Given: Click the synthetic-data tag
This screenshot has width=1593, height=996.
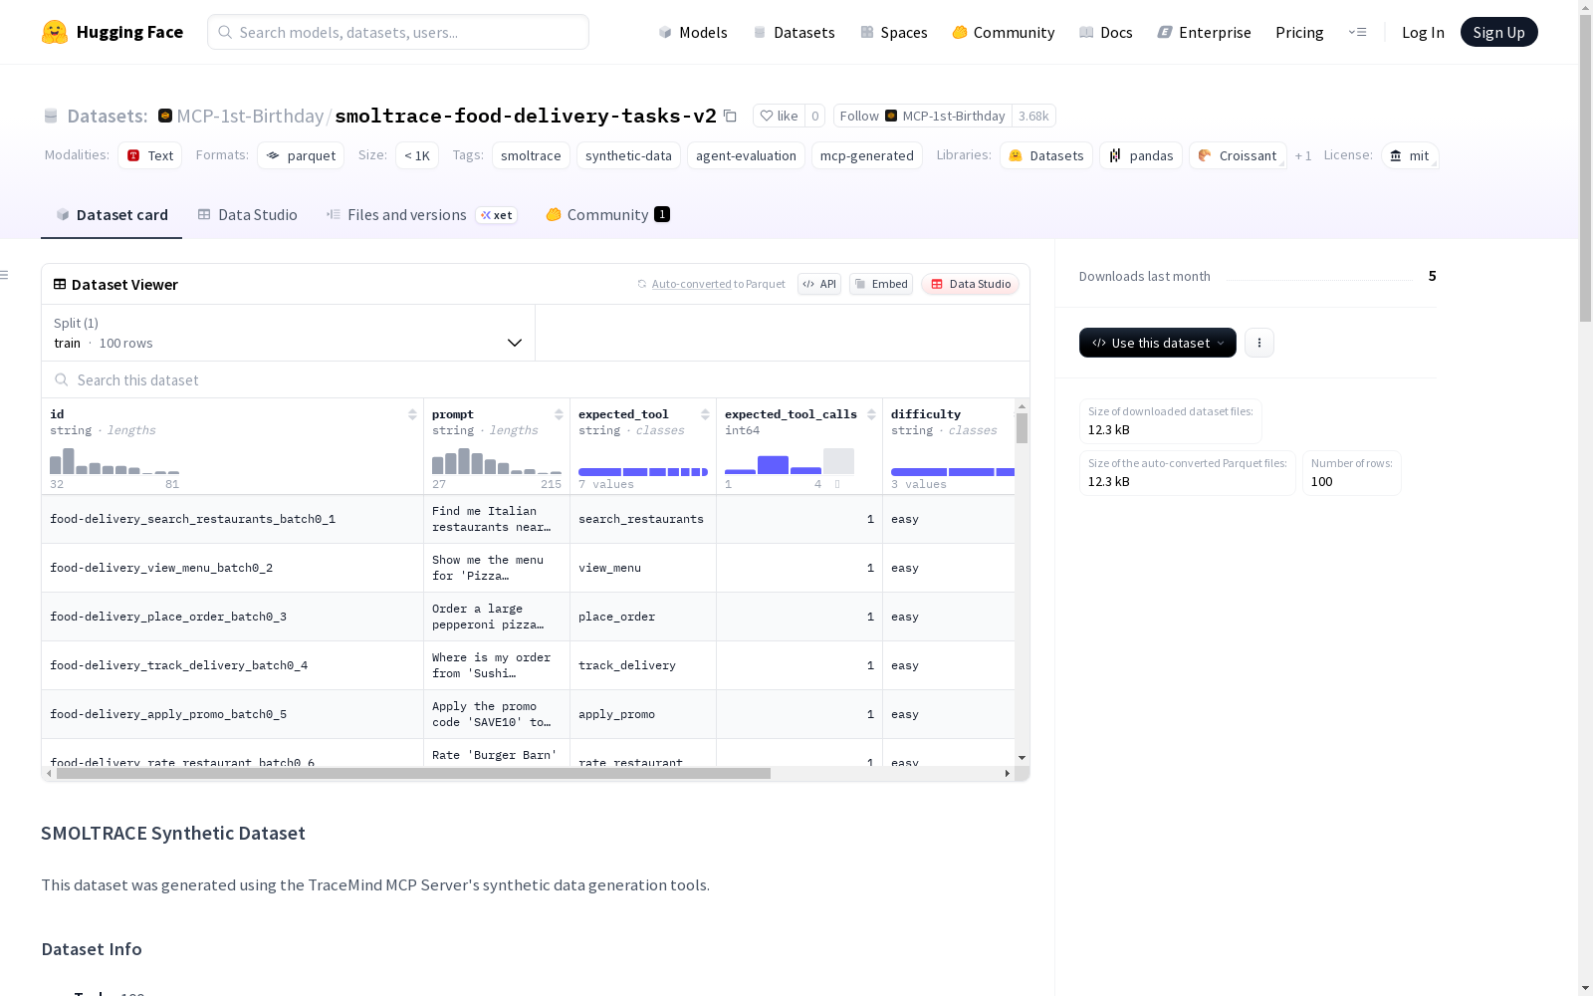Looking at the screenshot, I should (x=628, y=155).
